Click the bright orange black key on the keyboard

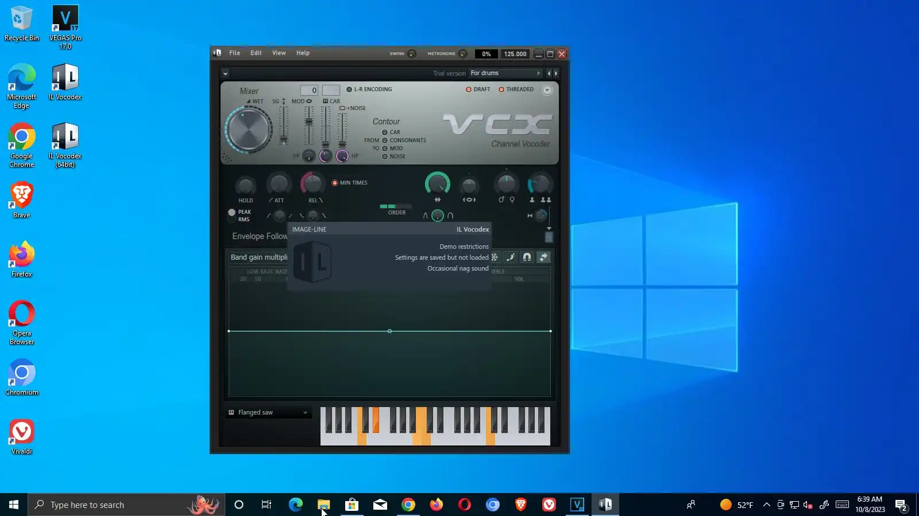pos(376,419)
